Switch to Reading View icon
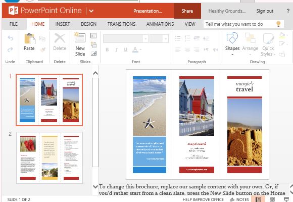 [x=272, y=199]
